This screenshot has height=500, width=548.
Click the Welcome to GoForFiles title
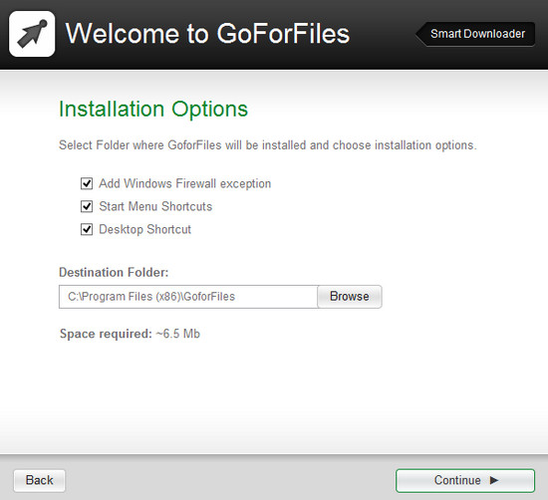207,34
